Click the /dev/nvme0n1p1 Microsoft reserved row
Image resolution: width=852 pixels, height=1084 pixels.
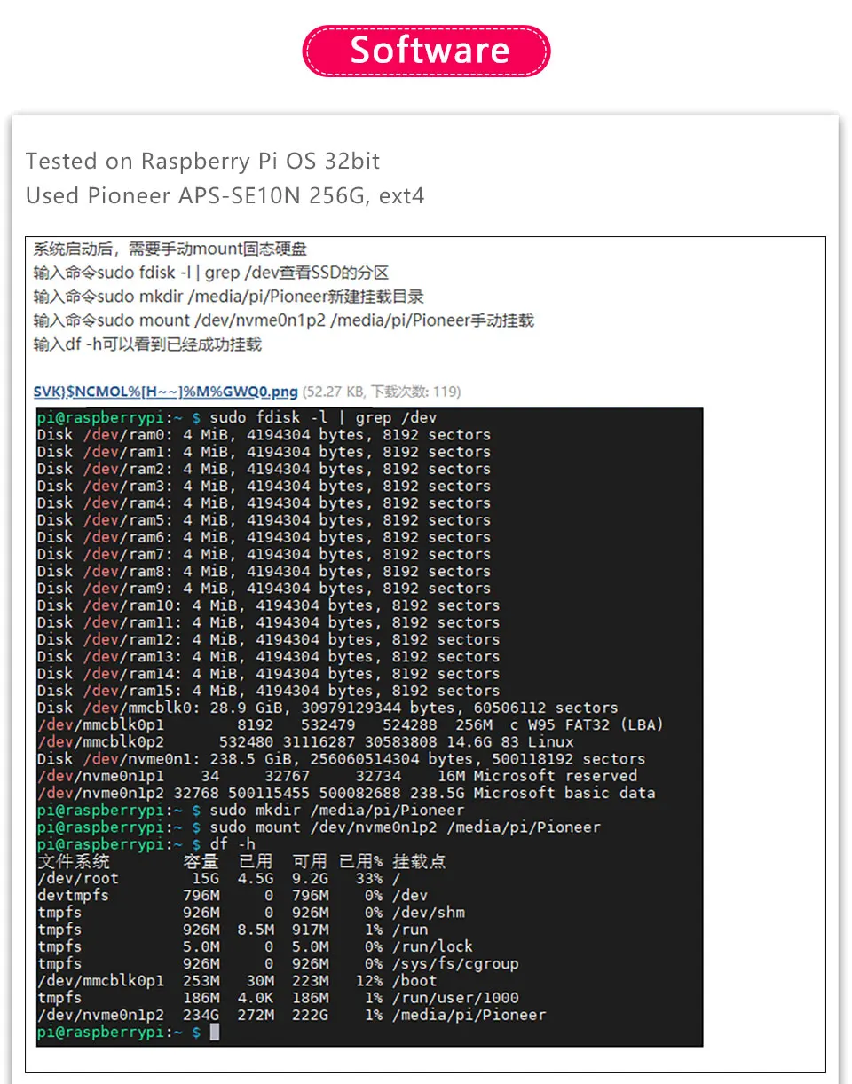(x=337, y=777)
